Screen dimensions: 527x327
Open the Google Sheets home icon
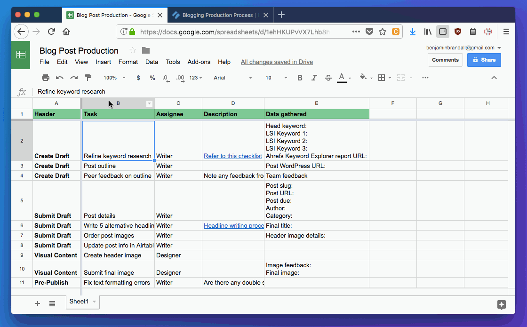21,55
